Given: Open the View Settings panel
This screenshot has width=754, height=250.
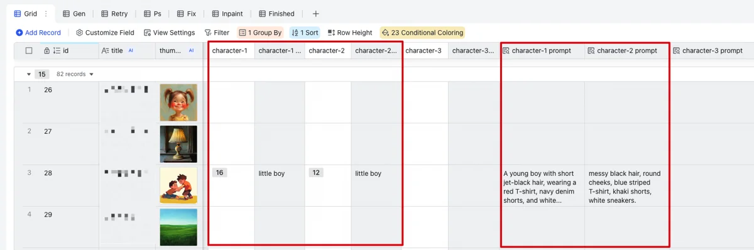Looking at the screenshot, I should point(169,33).
